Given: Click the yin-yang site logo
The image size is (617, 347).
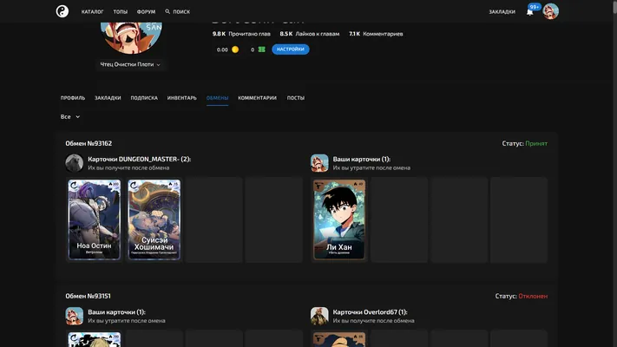Looking at the screenshot, I should [x=62, y=11].
